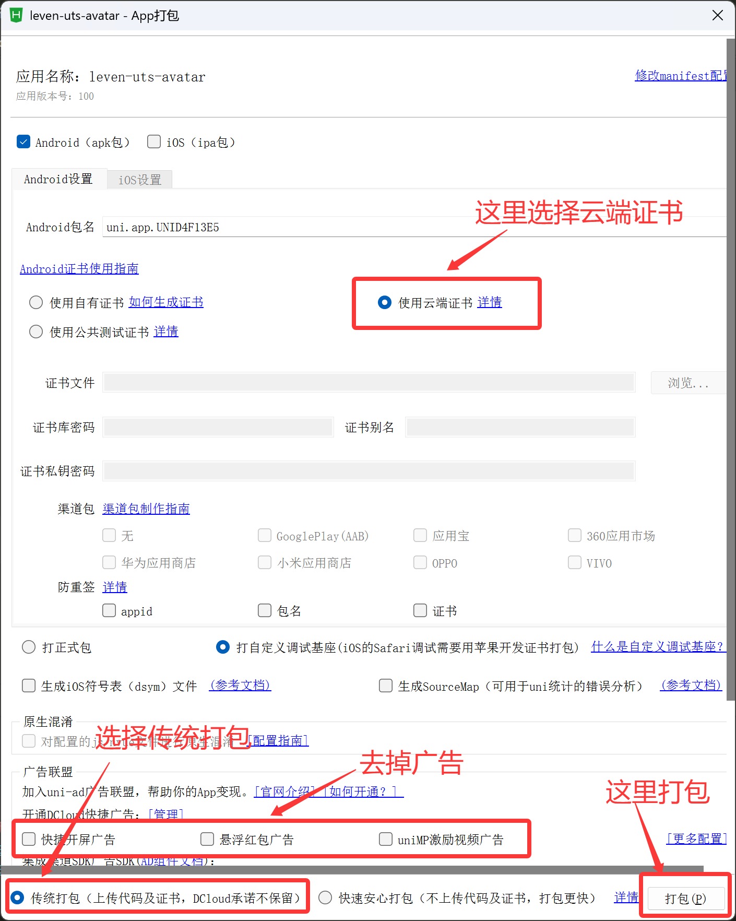
Task: Select the 打正式包 radio button
Action: click(29, 647)
